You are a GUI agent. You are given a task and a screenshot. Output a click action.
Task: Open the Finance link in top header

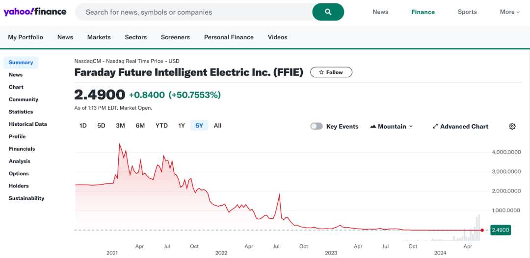423,12
